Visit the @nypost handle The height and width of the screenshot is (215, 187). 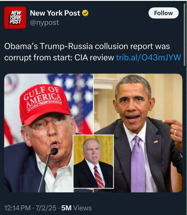(x=44, y=23)
